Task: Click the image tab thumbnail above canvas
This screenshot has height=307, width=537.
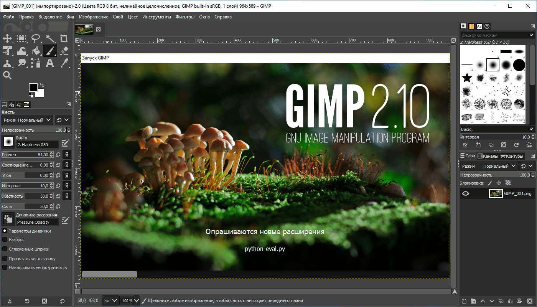Action: [x=84, y=29]
